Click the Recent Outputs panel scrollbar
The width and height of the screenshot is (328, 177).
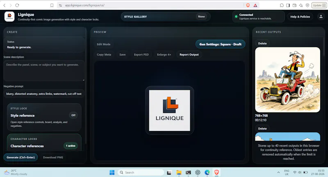(x=324, y=47)
